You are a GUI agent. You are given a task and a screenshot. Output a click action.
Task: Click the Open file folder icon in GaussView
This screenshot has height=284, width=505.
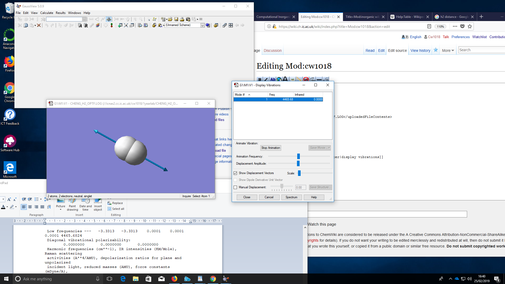170,19
